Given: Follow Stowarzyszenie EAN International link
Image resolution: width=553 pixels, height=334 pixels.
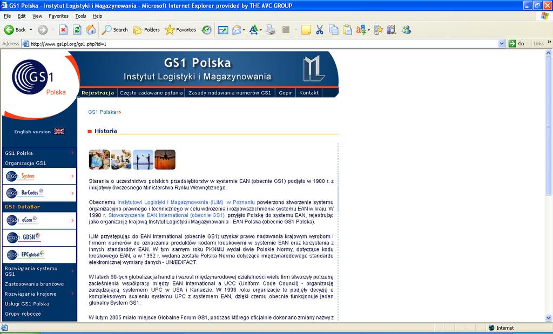Looking at the screenshot, I should click(166, 215).
